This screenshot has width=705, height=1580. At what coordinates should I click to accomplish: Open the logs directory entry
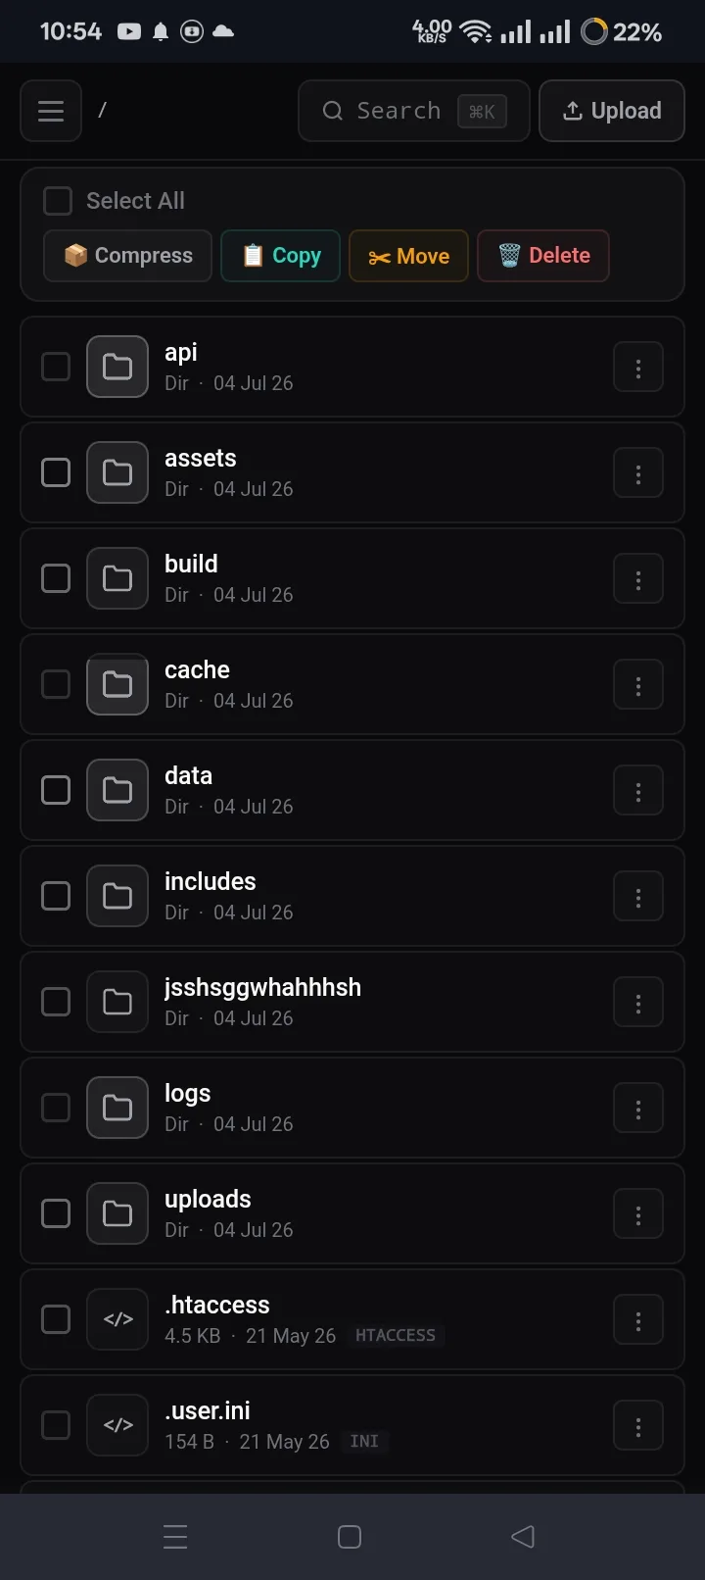pyautogui.click(x=352, y=1108)
